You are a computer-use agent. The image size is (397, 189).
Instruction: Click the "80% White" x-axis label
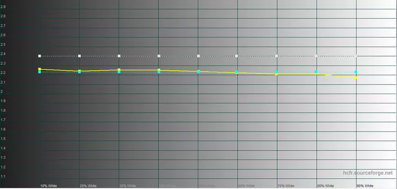(326, 186)
